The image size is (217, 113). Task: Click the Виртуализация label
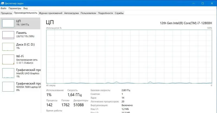click(99, 105)
